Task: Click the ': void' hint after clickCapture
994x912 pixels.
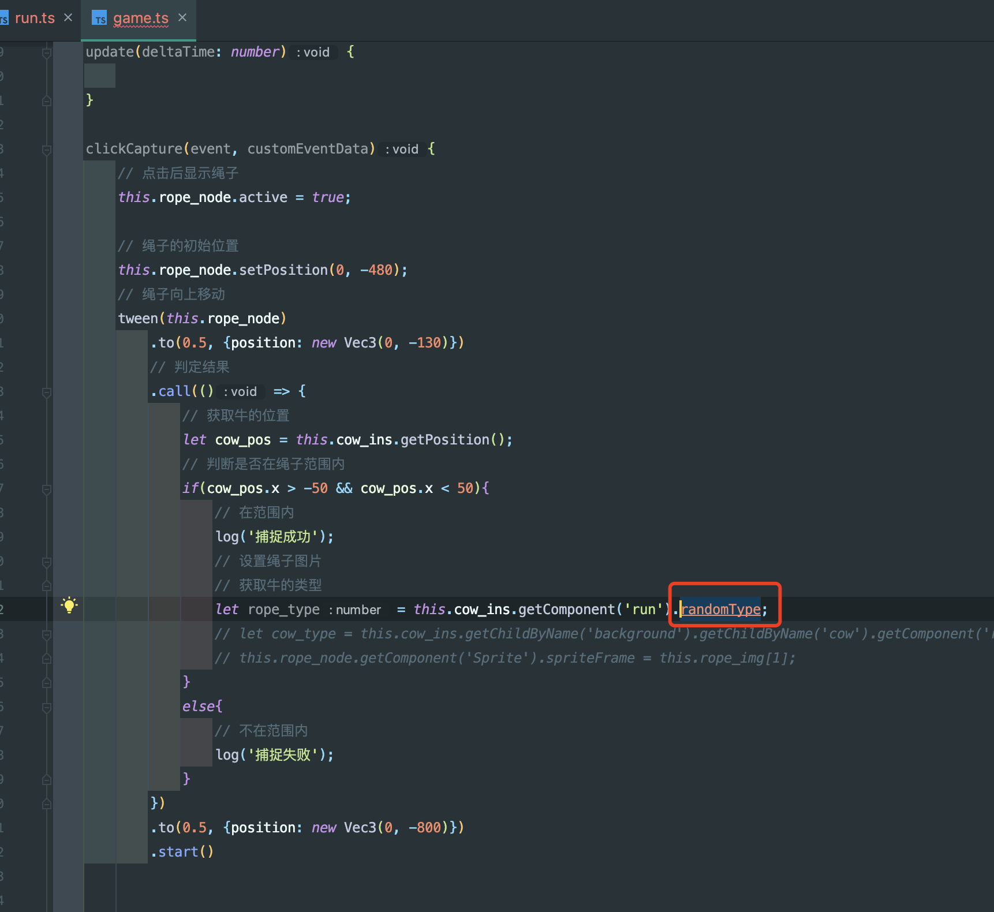Action: 402,149
